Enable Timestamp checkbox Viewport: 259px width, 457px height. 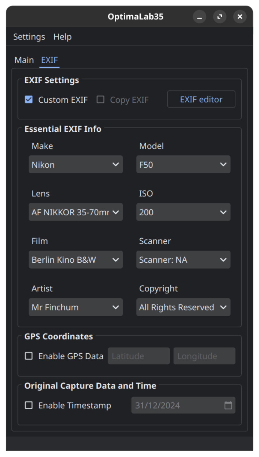29,405
